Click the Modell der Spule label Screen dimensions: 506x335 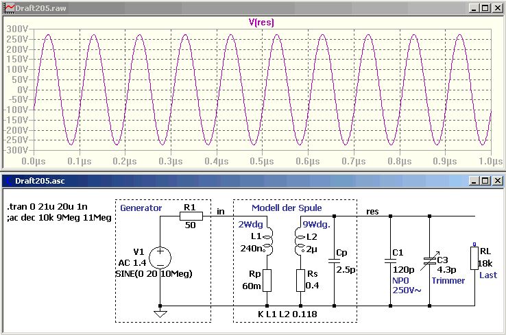click(287, 208)
